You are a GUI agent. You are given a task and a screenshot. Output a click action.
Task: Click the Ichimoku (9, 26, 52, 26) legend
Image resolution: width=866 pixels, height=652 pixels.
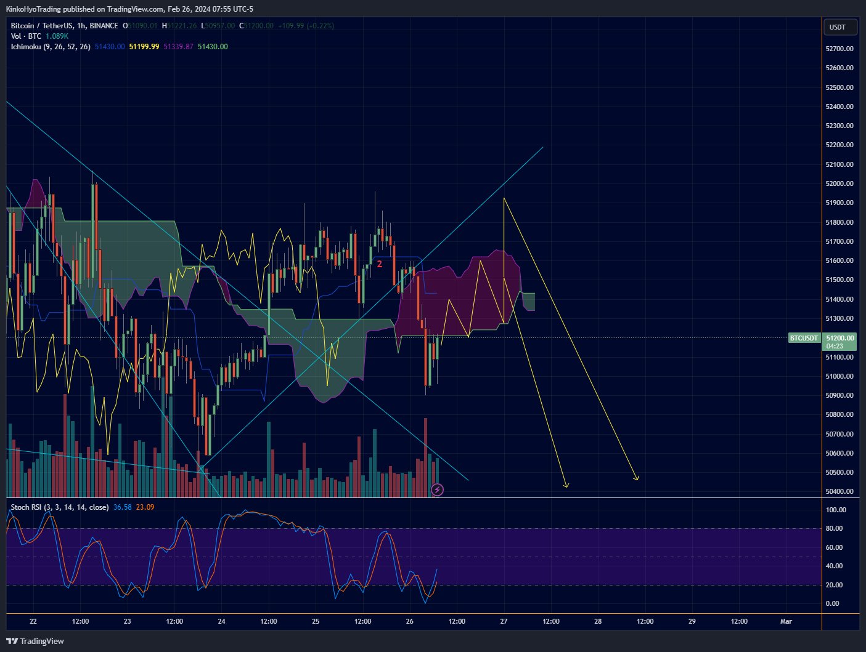[51, 47]
